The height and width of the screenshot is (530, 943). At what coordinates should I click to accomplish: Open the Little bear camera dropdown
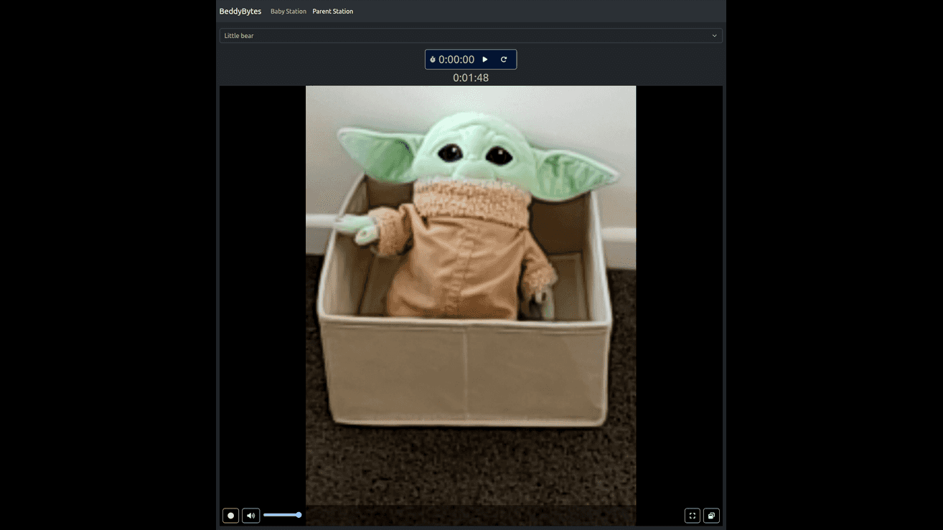coord(471,35)
